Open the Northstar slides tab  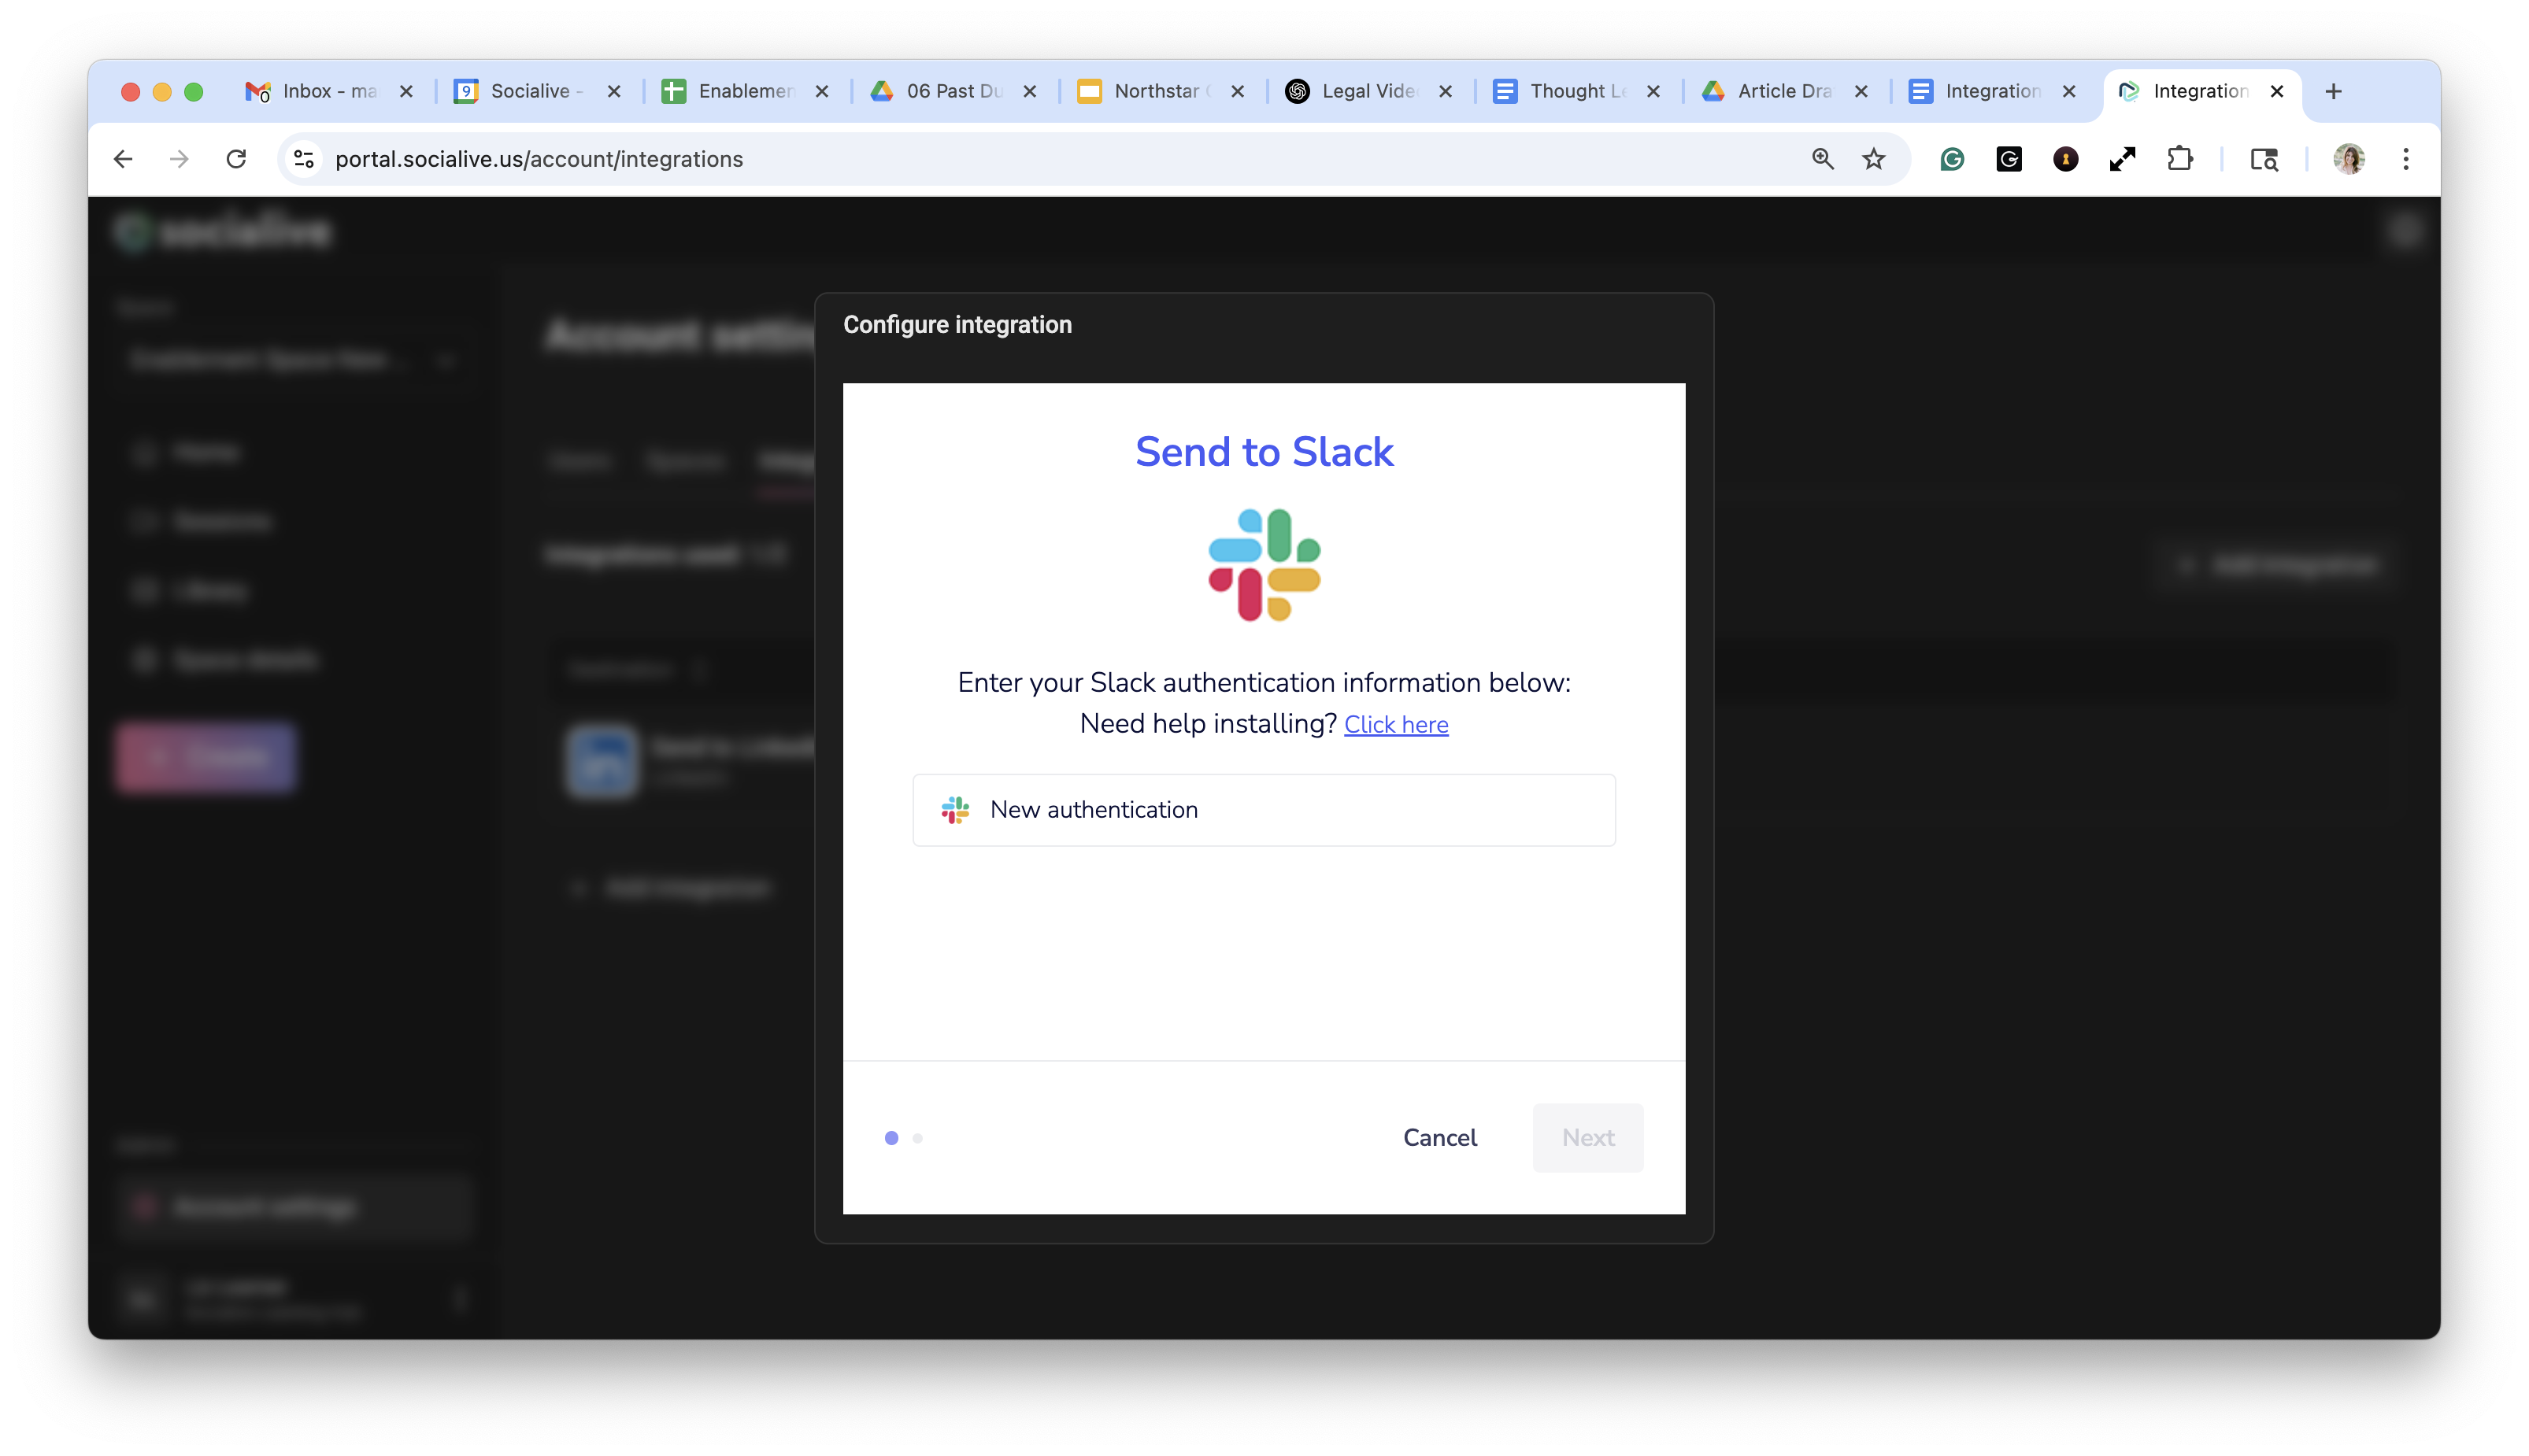pos(1149,91)
